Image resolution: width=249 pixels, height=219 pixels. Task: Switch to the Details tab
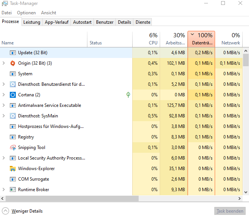[124, 22]
